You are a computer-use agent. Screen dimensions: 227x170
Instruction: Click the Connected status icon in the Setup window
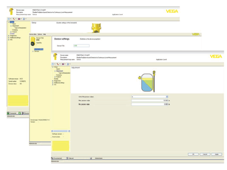tap(8, 113)
